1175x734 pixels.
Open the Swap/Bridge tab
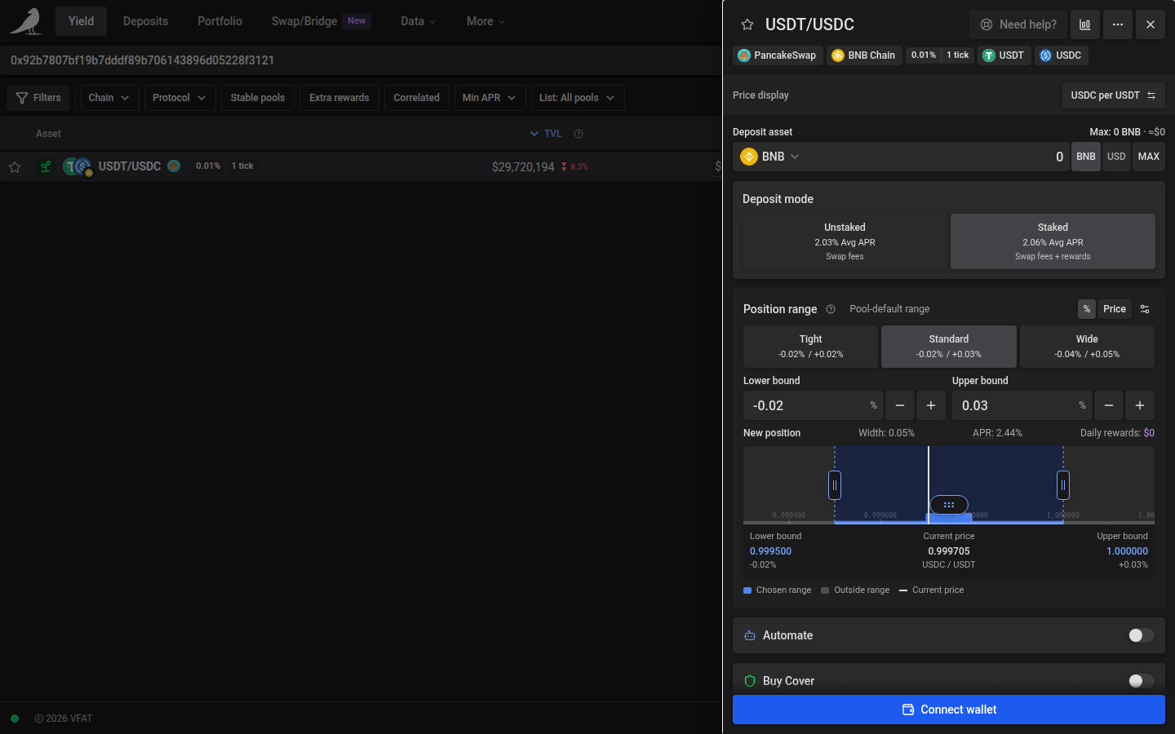click(x=321, y=21)
